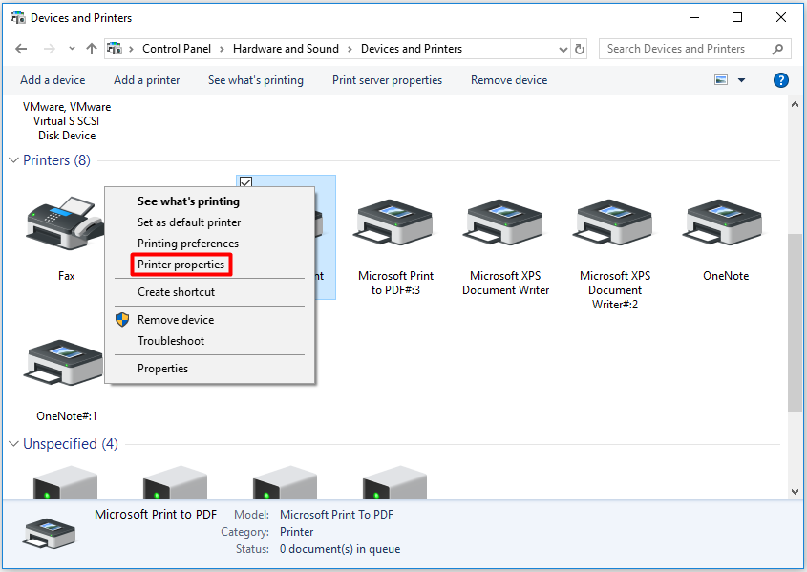Go up one level with Up arrow
This screenshot has width=807, height=572.
click(x=92, y=49)
